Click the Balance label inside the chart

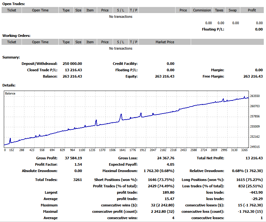tap(10, 94)
